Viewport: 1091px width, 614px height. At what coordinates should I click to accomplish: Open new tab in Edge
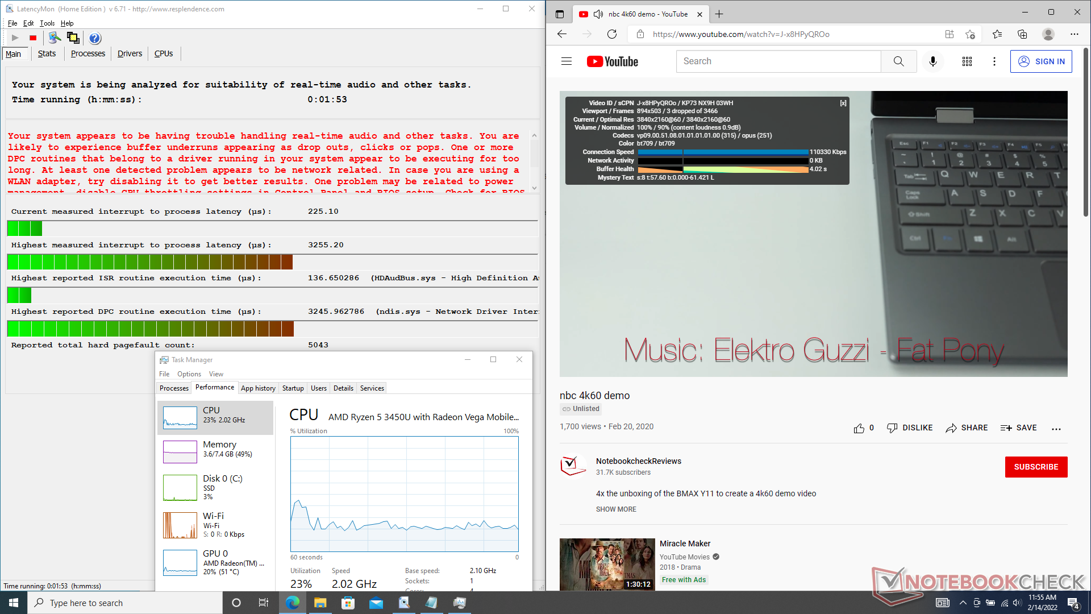[719, 14]
